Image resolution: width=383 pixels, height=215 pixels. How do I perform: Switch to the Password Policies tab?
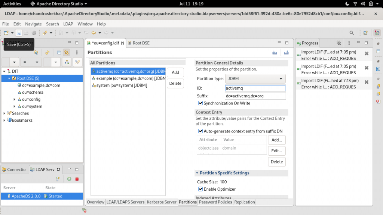click(x=215, y=202)
